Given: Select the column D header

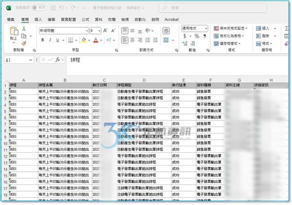Looking at the screenshot, I should (144, 80).
